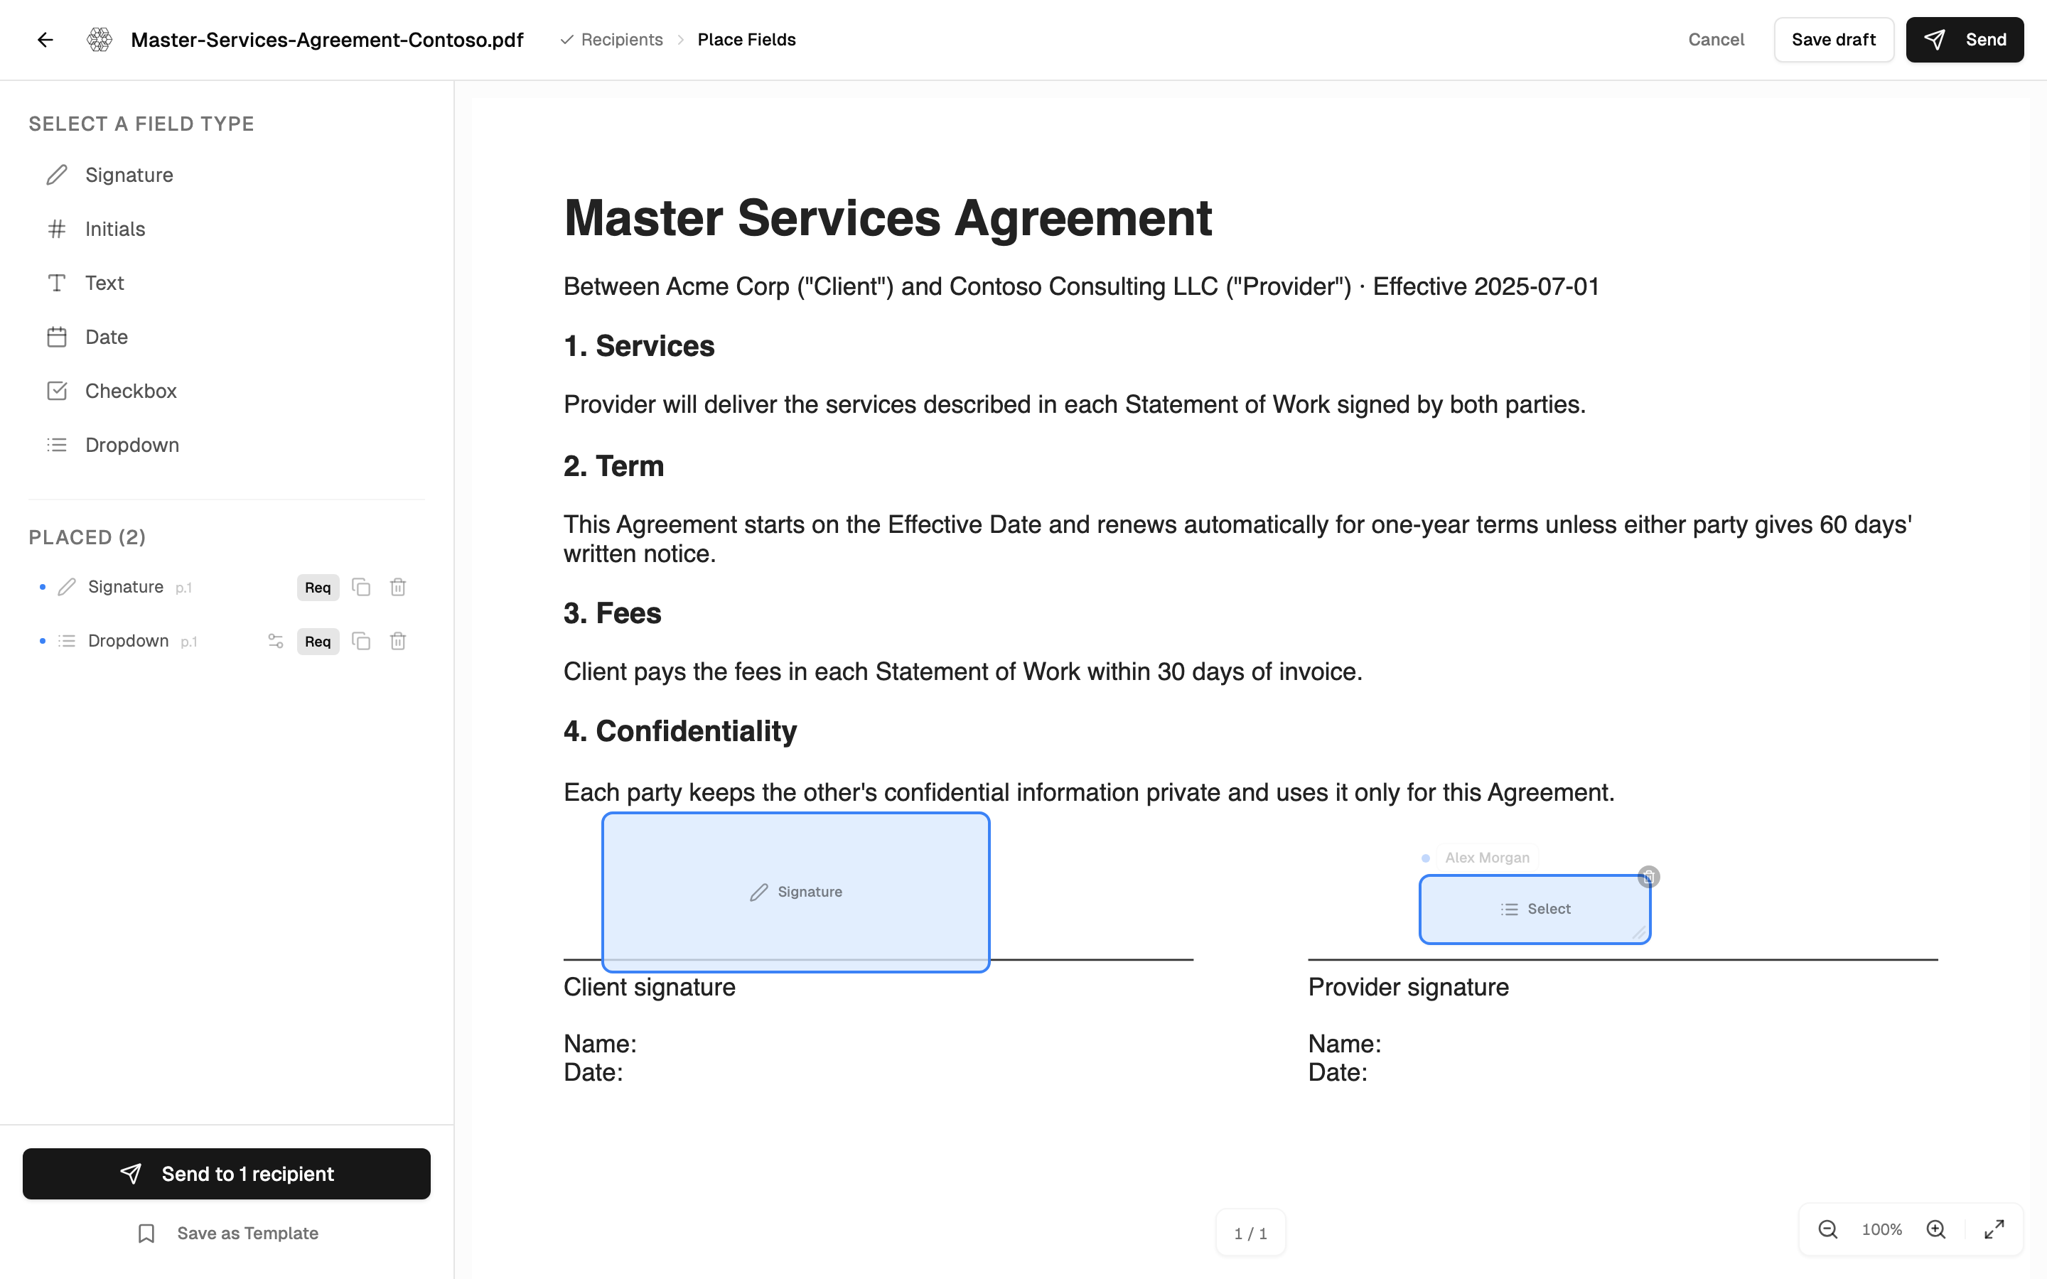Duplicate the placed Dropdown field
2047x1279 pixels.
click(x=361, y=641)
